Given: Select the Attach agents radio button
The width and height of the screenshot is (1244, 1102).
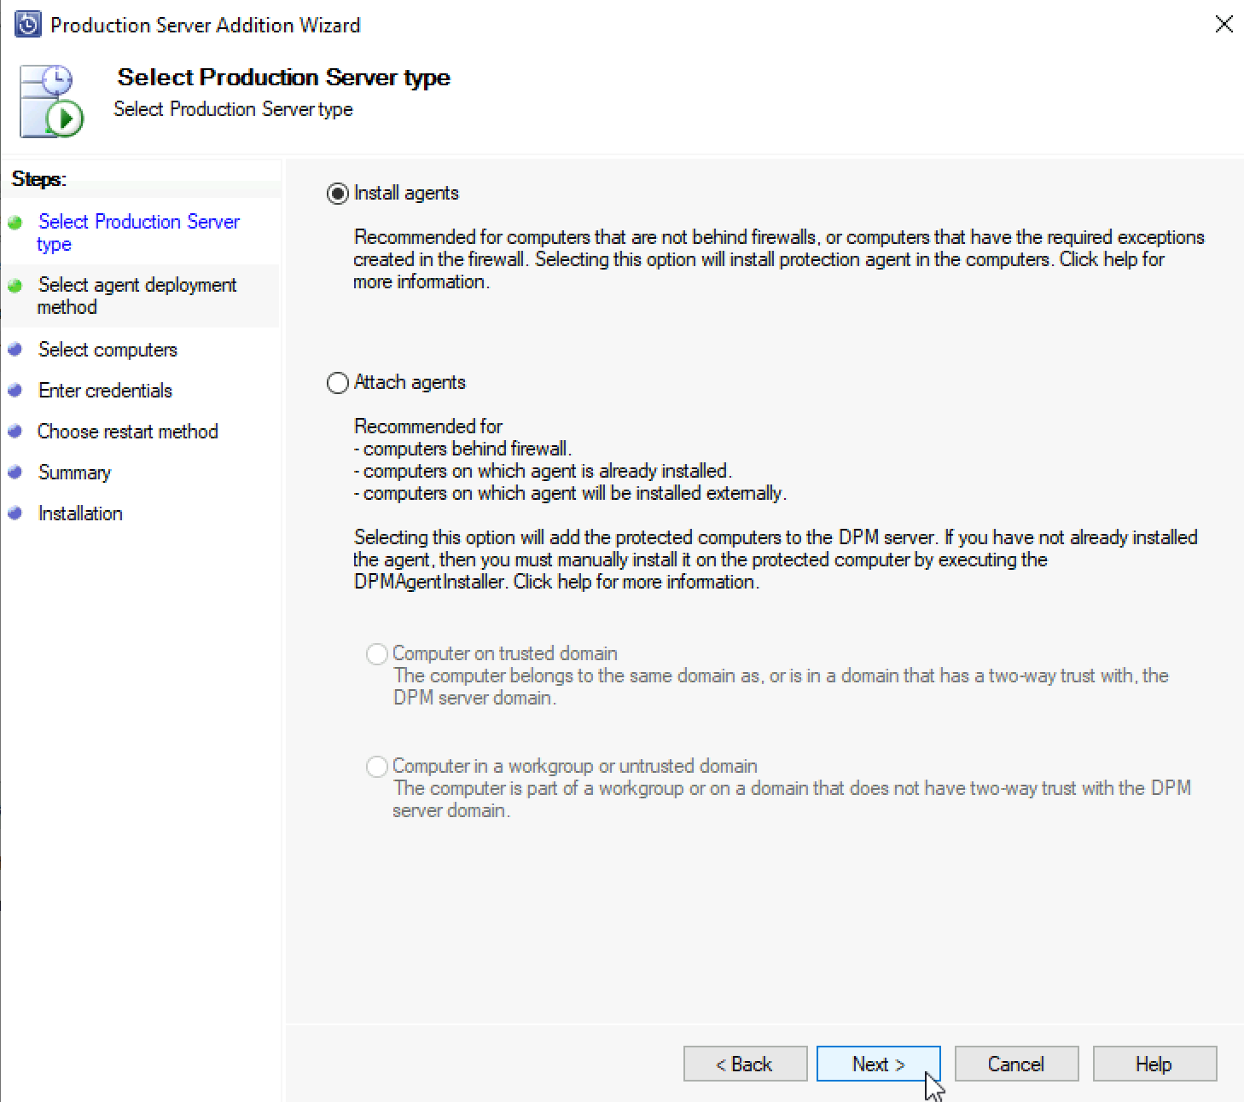Looking at the screenshot, I should pos(338,383).
